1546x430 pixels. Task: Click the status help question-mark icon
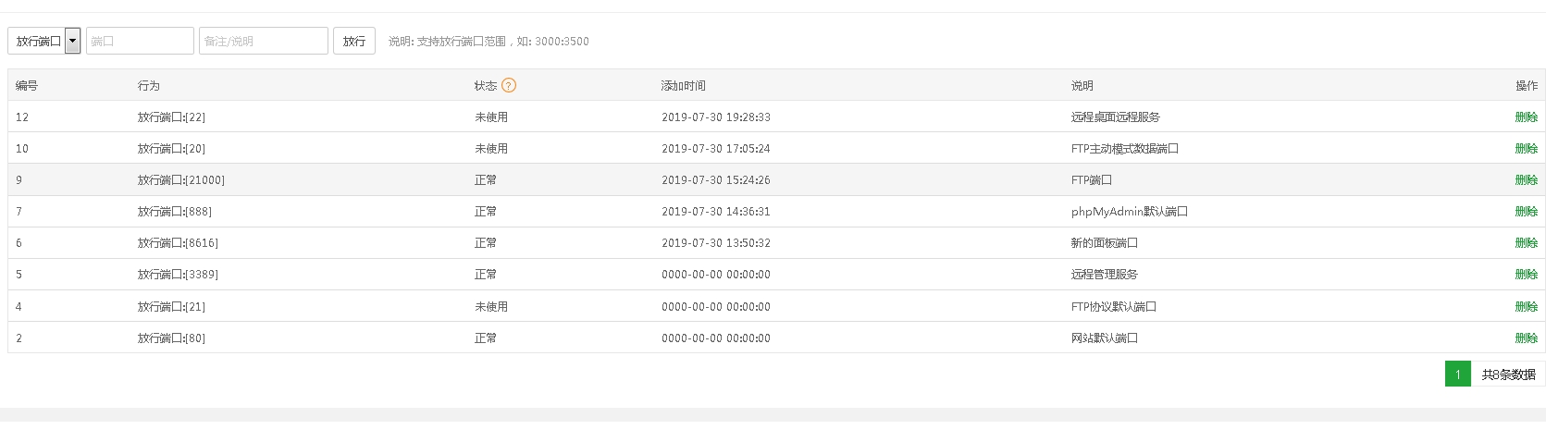[509, 85]
